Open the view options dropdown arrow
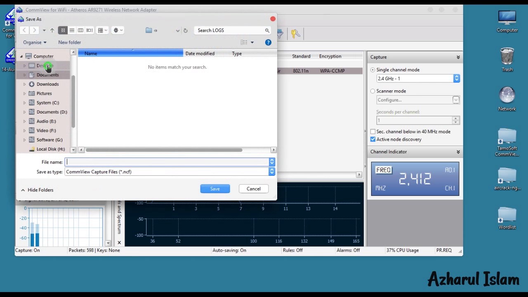 pos(252,42)
